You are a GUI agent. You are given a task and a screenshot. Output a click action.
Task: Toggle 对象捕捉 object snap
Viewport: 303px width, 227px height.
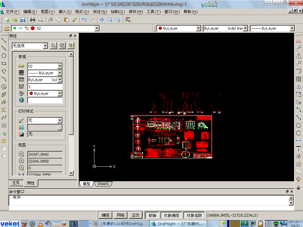pyautogui.click(x=171, y=215)
